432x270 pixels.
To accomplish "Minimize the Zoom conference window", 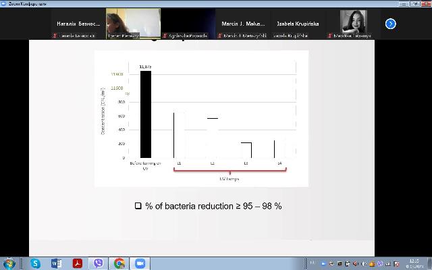I will (x=404, y=3).
